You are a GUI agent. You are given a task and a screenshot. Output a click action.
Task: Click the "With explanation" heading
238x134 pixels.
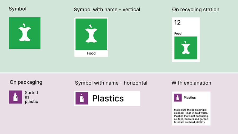(x=191, y=83)
